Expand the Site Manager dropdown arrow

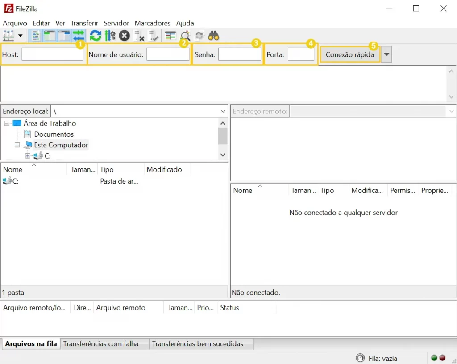click(x=20, y=36)
